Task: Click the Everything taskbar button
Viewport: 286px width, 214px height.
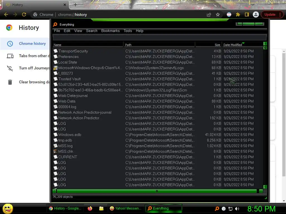Action: pyautogui.click(x=164, y=208)
